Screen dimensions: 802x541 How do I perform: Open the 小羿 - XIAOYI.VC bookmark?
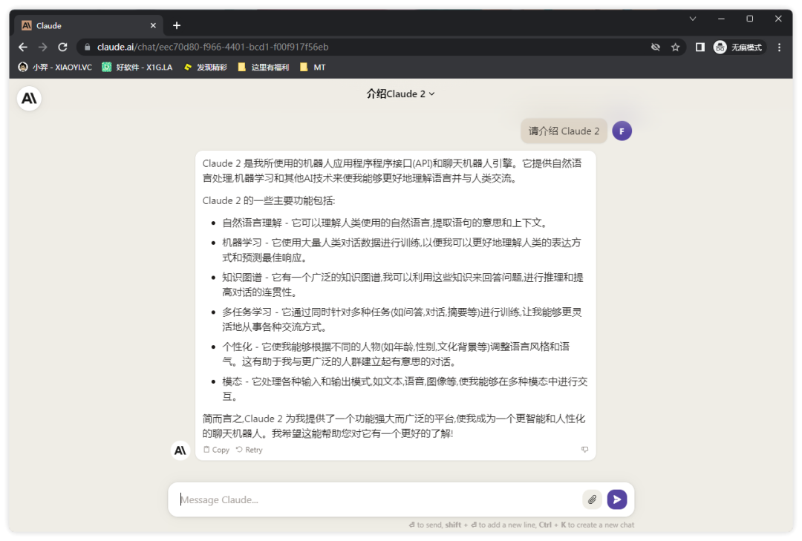pyautogui.click(x=56, y=67)
